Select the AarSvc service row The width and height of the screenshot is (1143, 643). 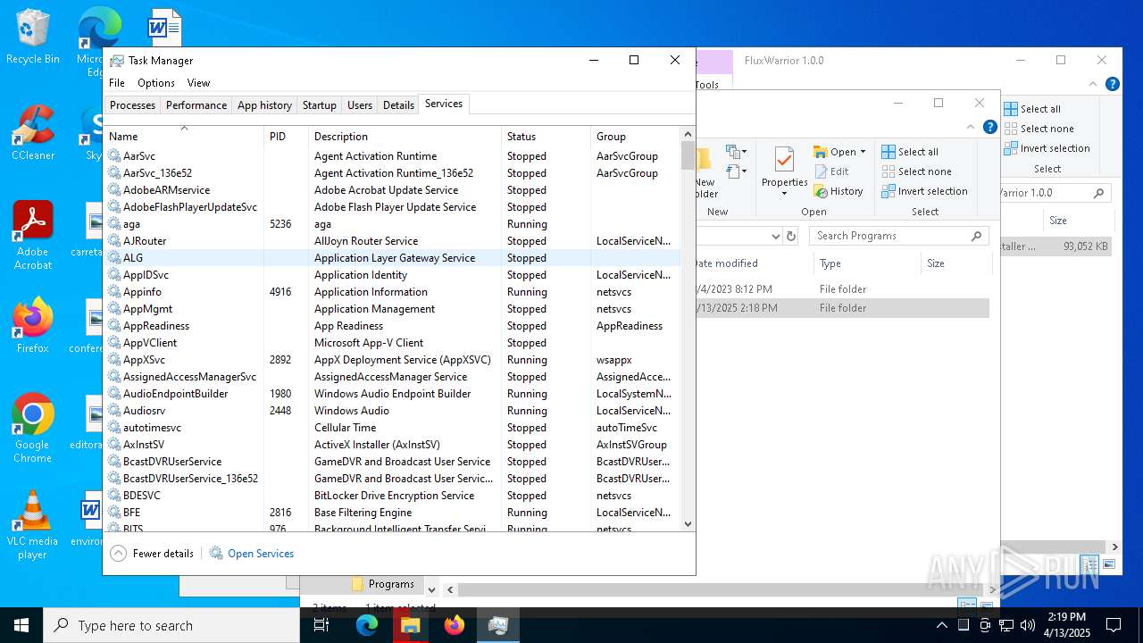pyautogui.click(x=392, y=156)
